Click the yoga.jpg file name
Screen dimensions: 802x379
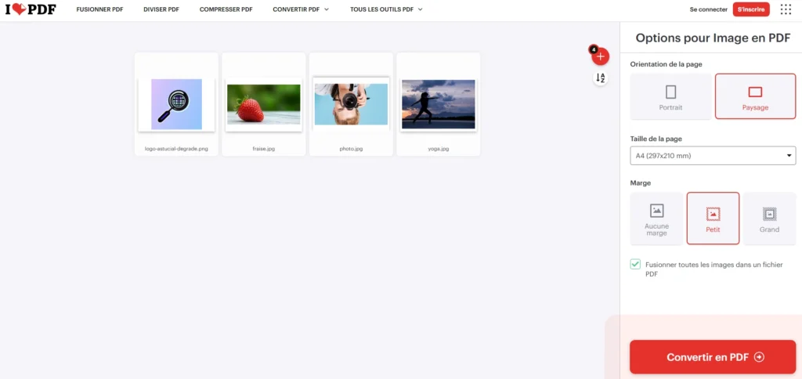coord(439,149)
